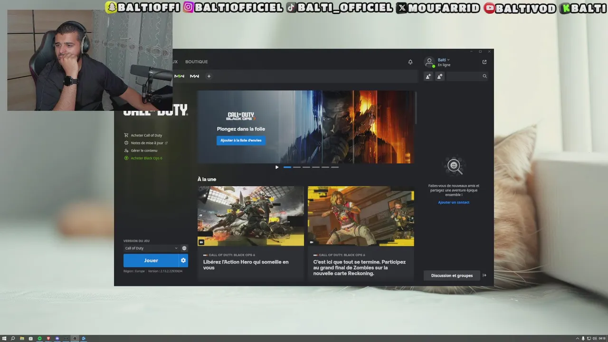Open the Balti profile dropdown

(x=444, y=60)
